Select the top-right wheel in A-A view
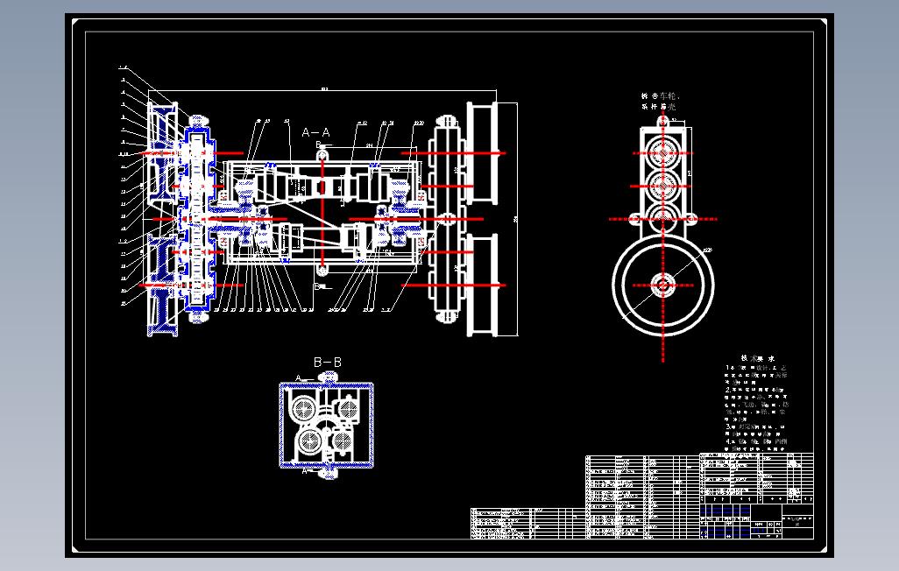 (x=483, y=153)
